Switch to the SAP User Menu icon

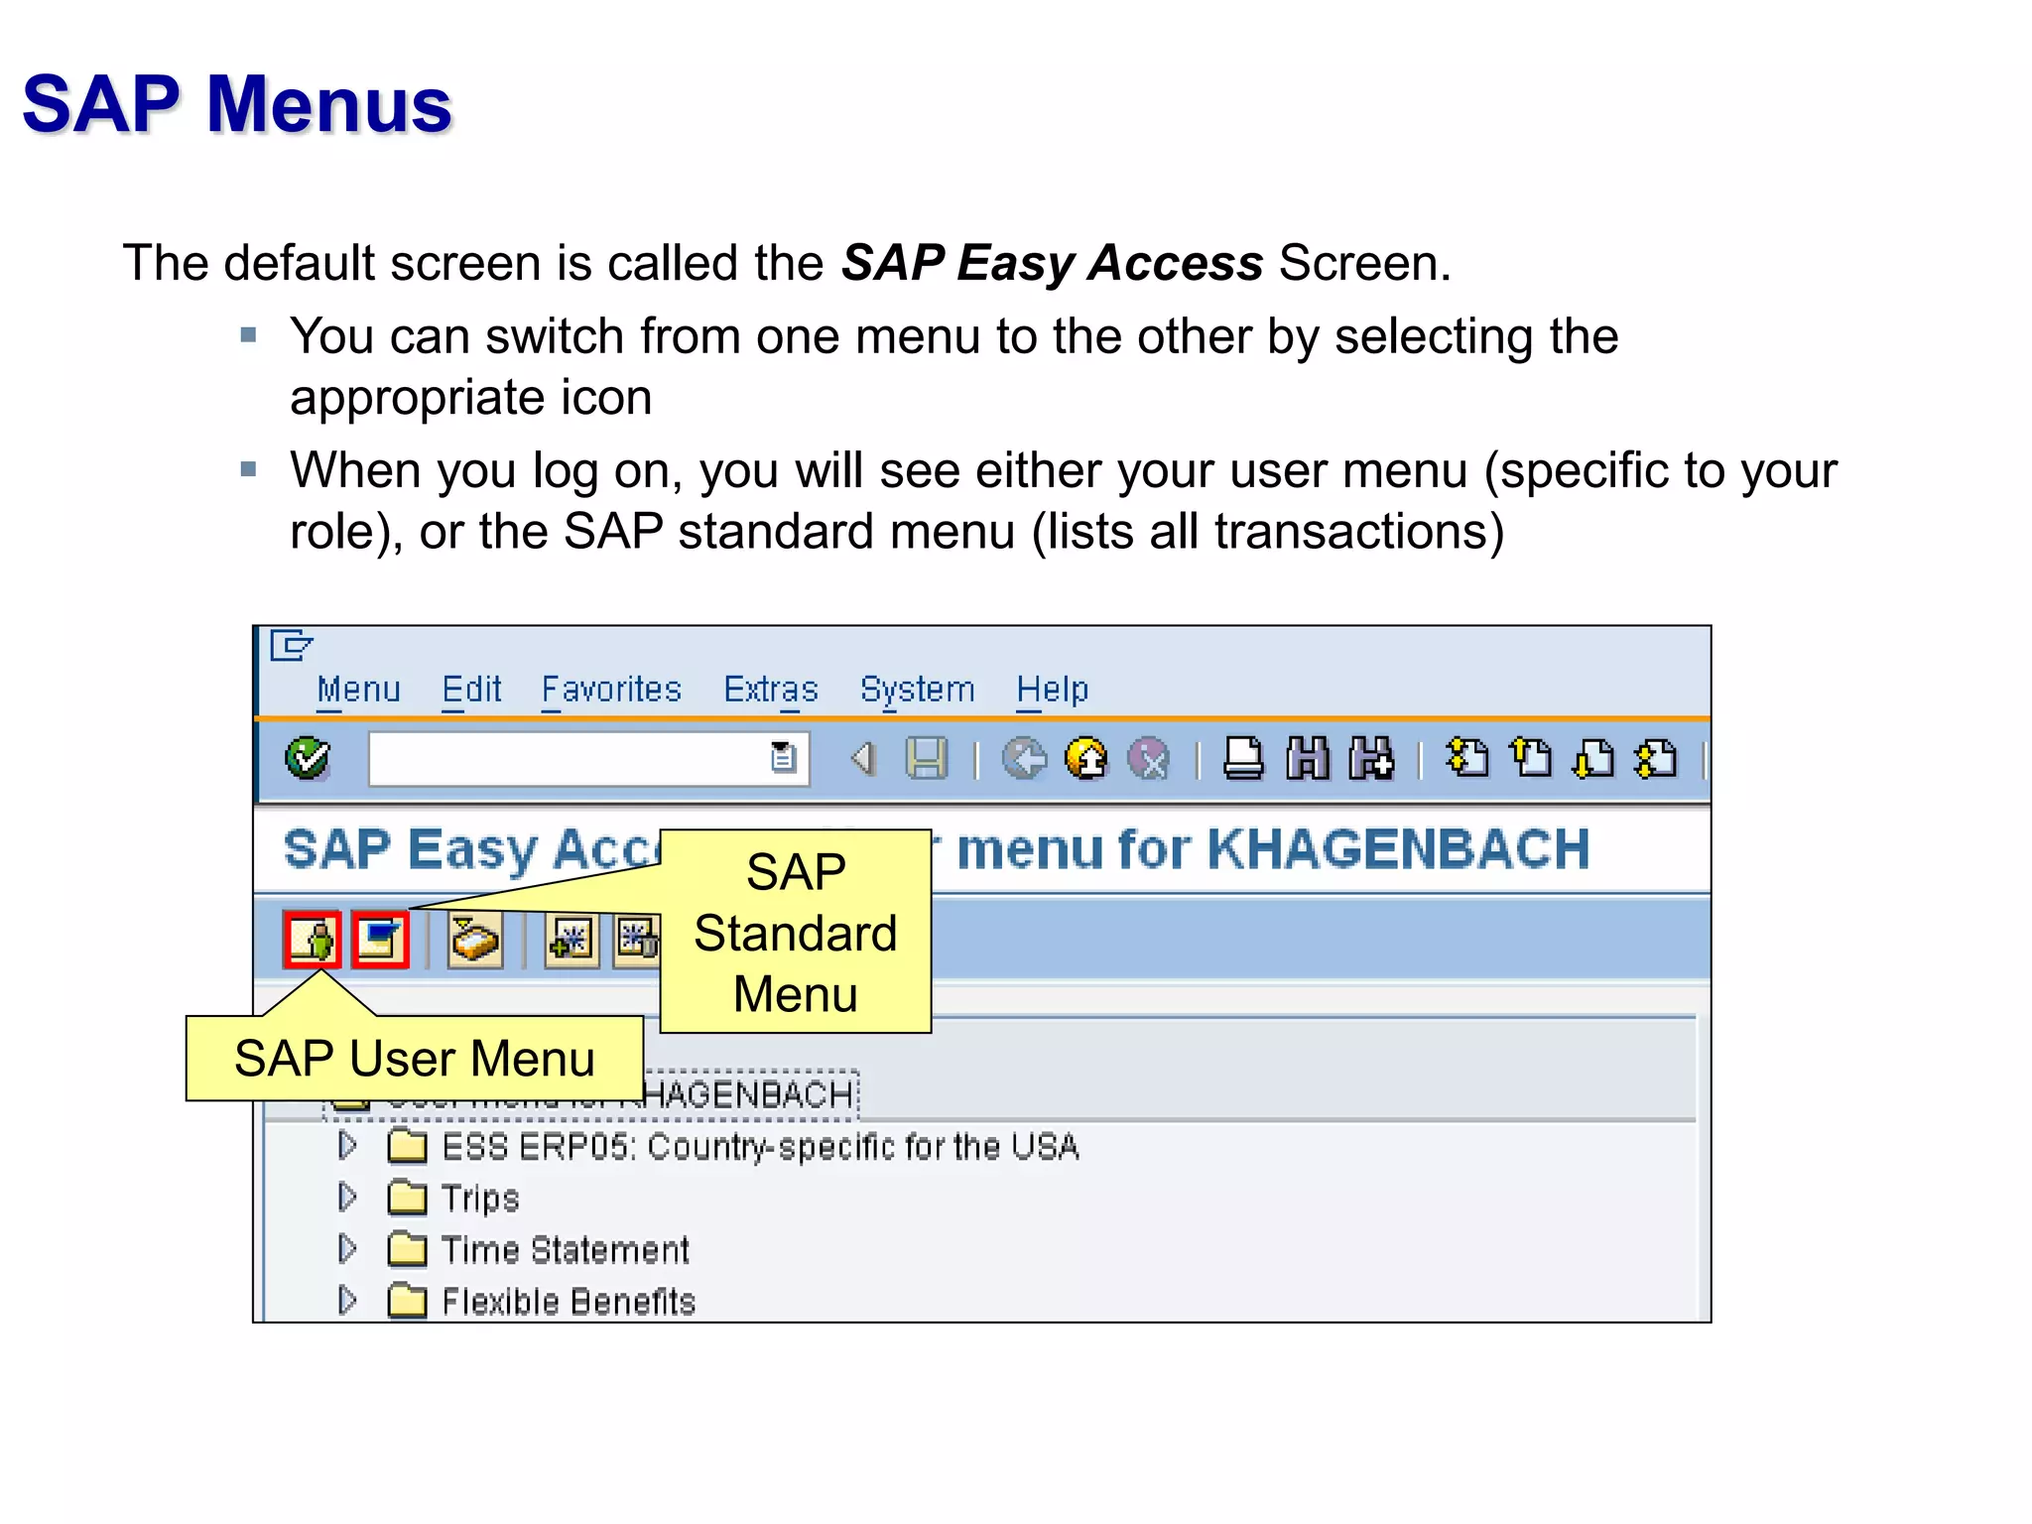[x=313, y=939]
